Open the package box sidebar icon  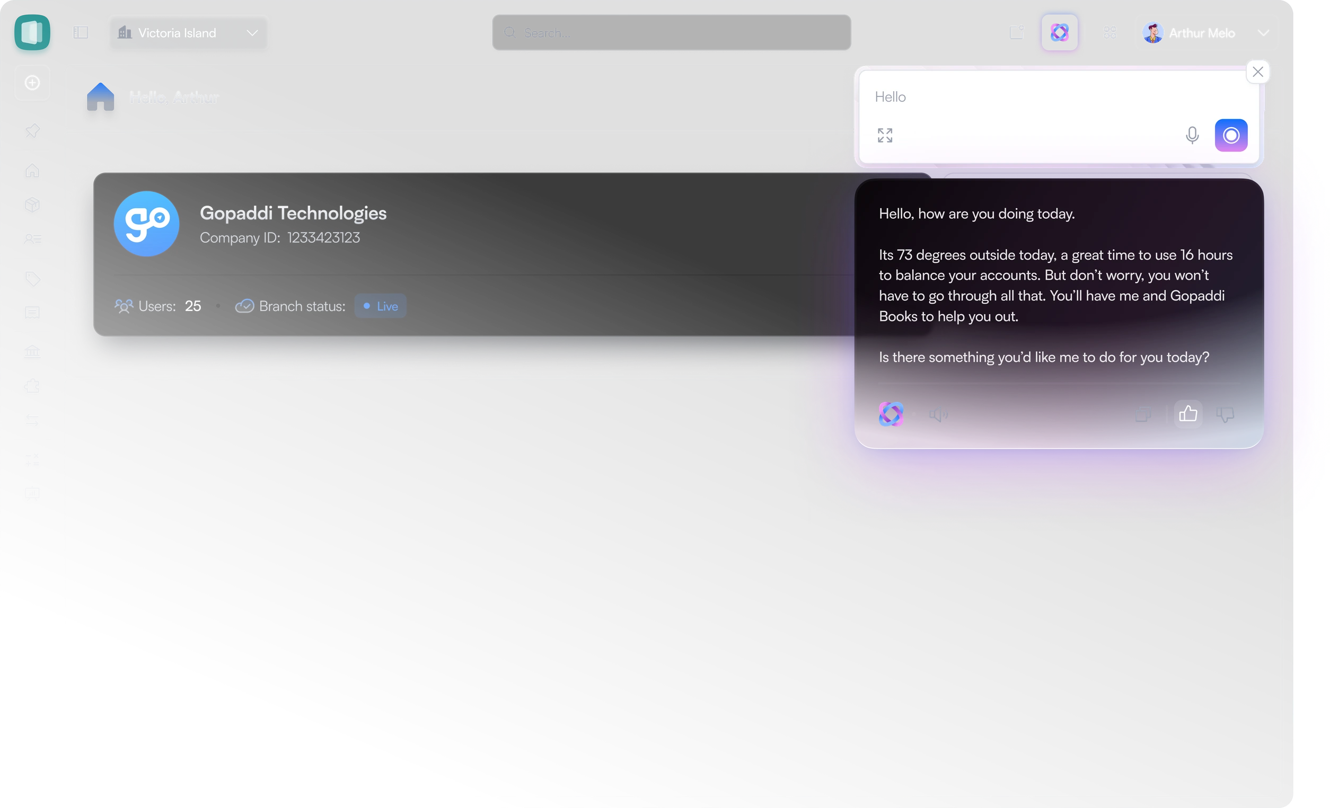[32, 205]
